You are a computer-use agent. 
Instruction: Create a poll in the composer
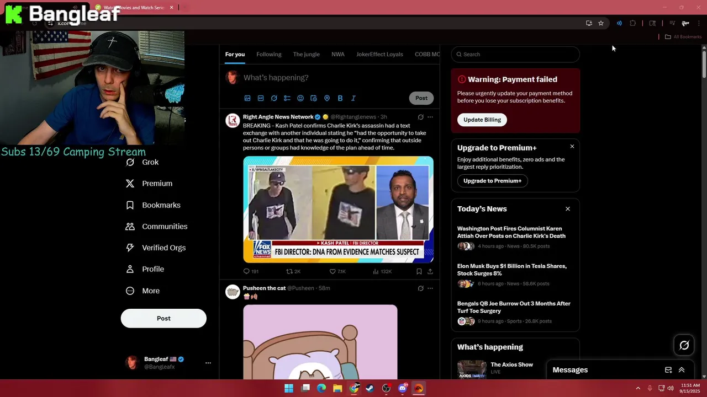click(287, 98)
